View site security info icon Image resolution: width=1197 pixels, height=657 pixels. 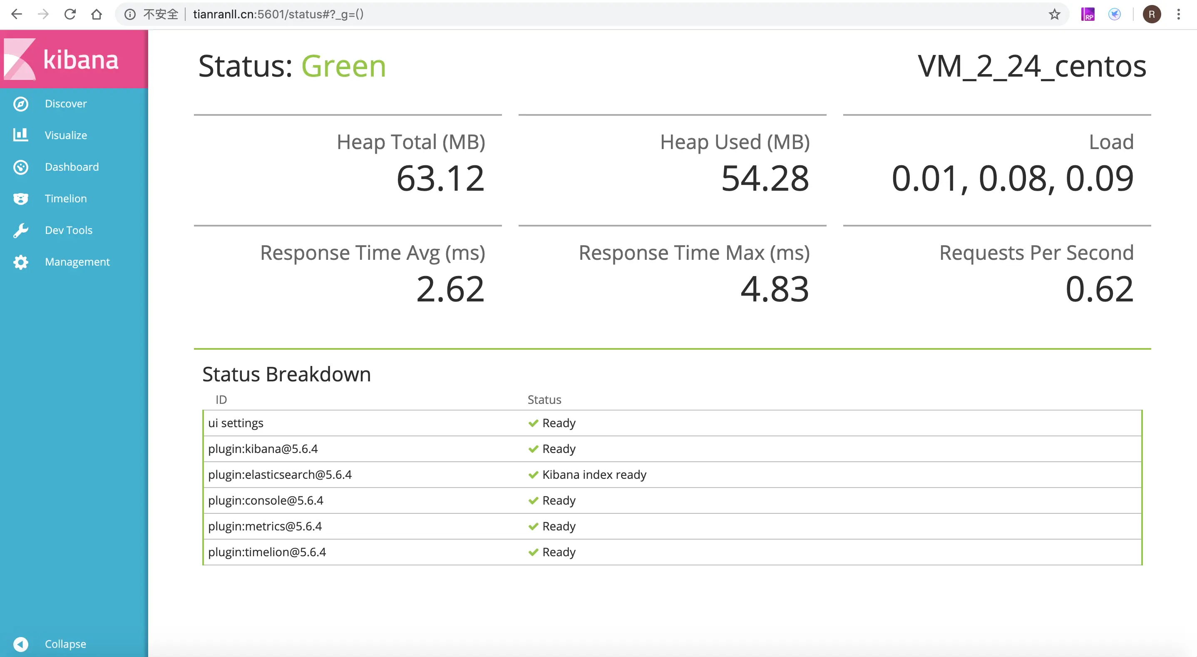tap(130, 15)
